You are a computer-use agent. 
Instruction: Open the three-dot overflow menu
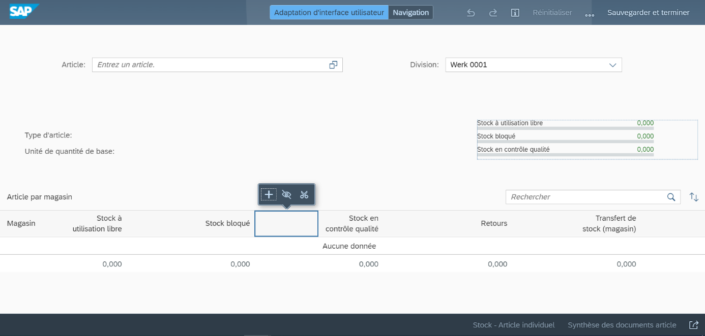pos(590,14)
